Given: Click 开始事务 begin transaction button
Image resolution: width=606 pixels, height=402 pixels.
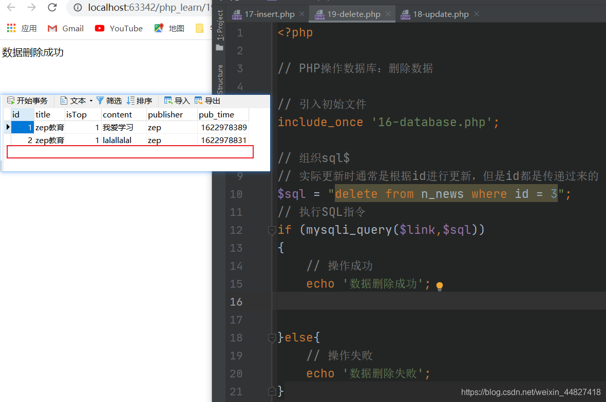Looking at the screenshot, I should [x=27, y=100].
